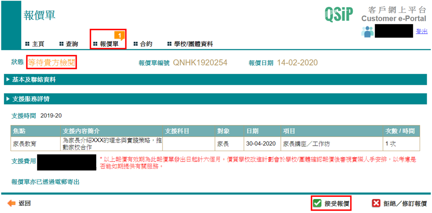Viewport: 432px width, 213px height.
Task: Open the 主頁 home tab
Action: click(35, 44)
